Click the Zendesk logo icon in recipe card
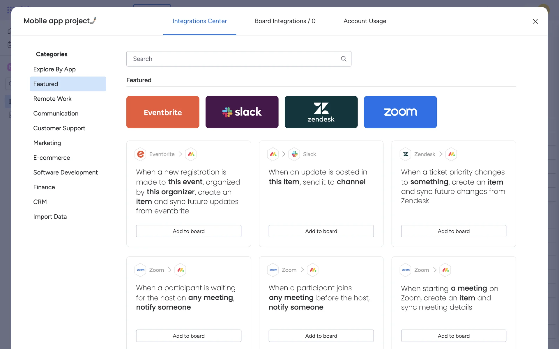 point(406,154)
